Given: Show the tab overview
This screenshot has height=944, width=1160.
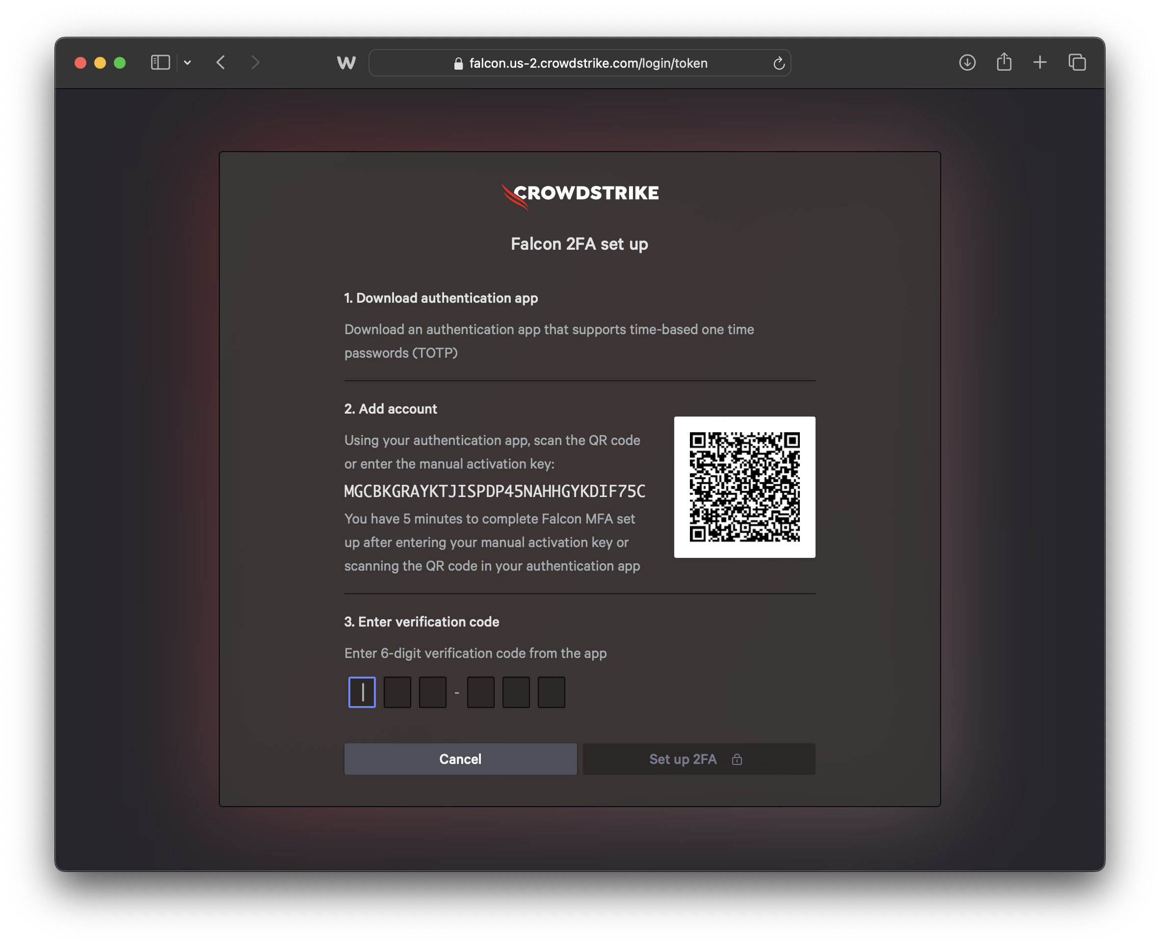Looking at the screenshot, I should 1078,62.
